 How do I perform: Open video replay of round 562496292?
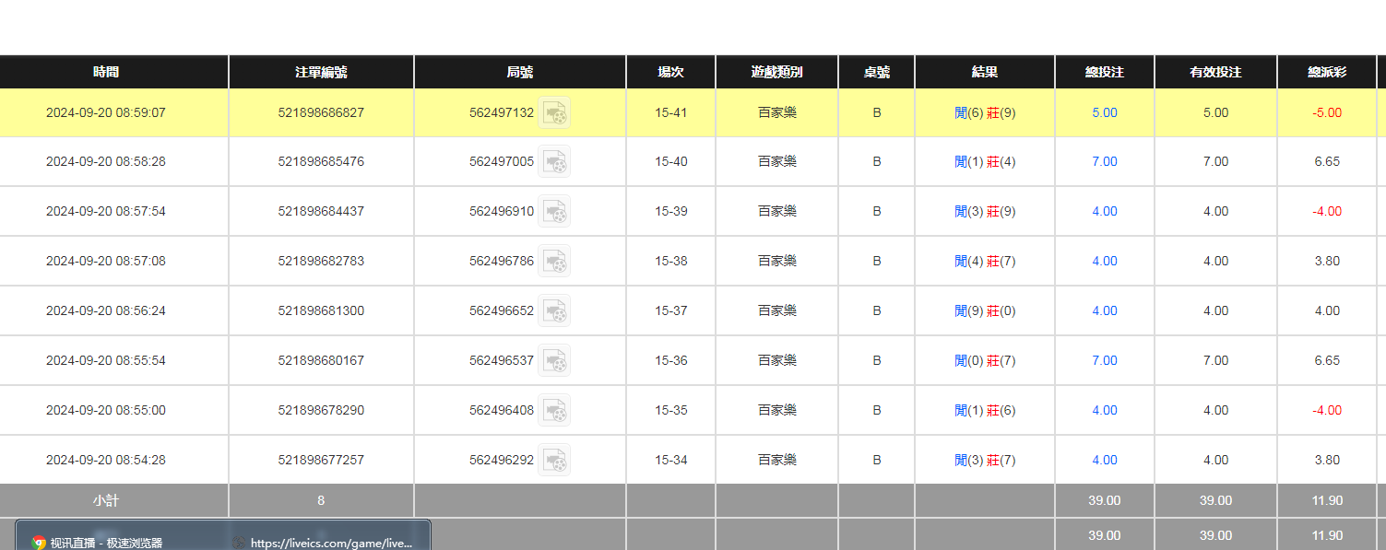(x=554, y=461)
